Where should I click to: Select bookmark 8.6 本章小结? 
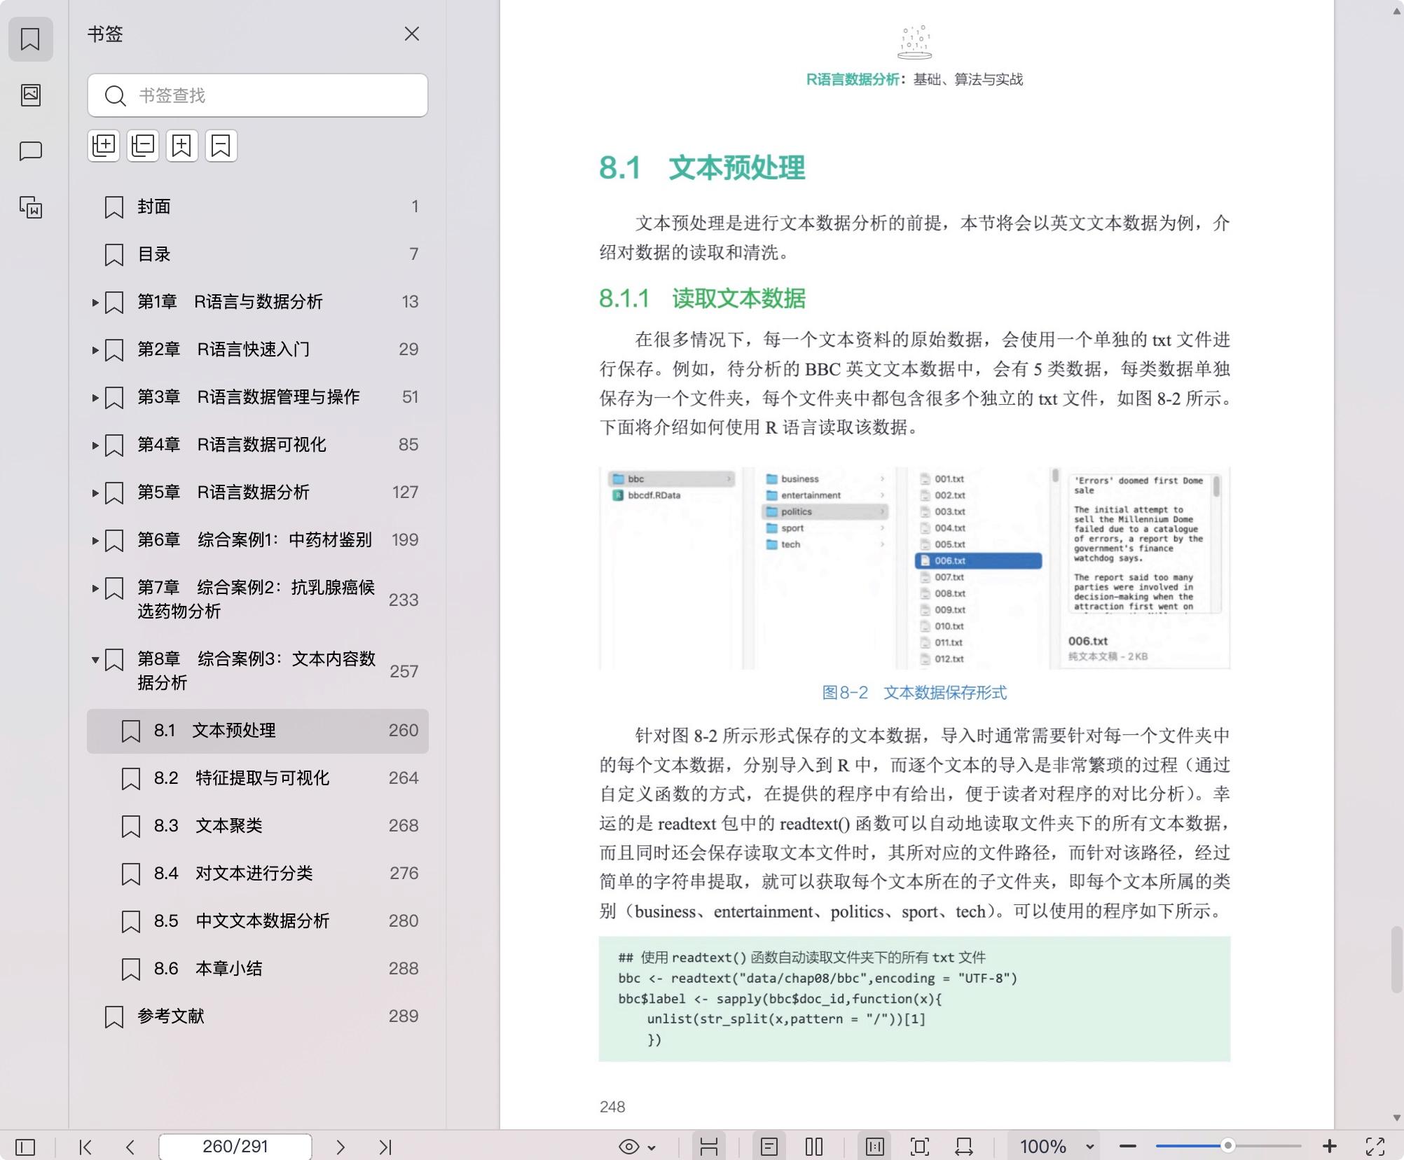258,969
